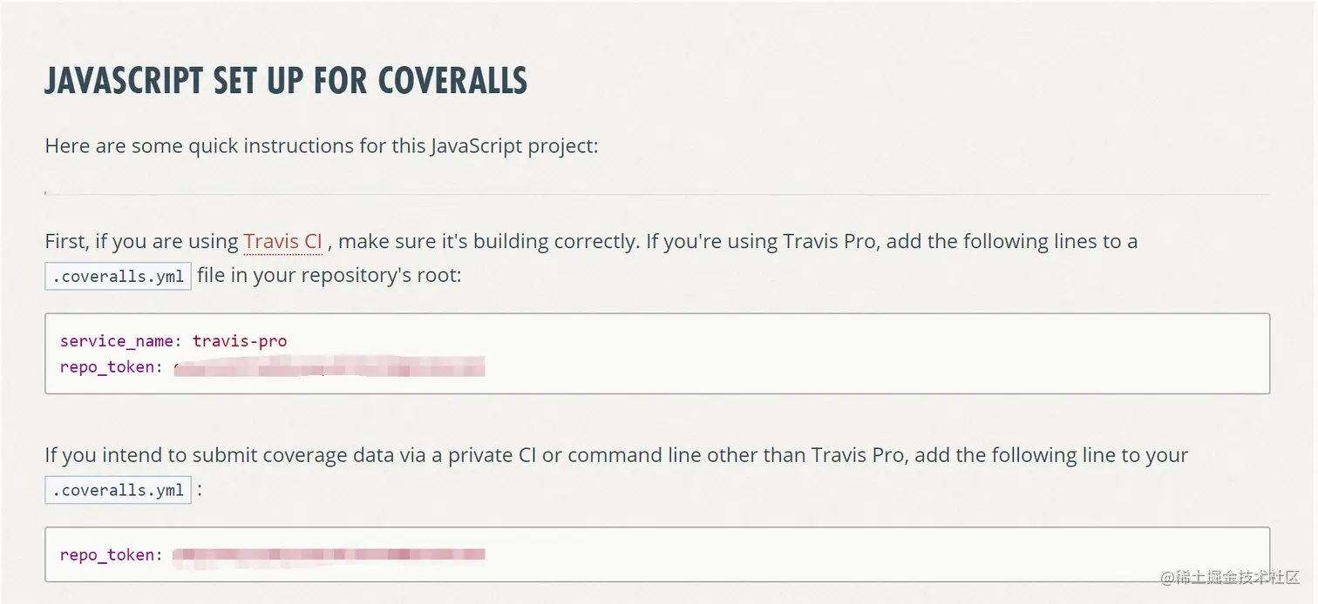The image size is (1318, 604).
Task: Select the service_name key in code block
Action: click(x=117, y=341)
